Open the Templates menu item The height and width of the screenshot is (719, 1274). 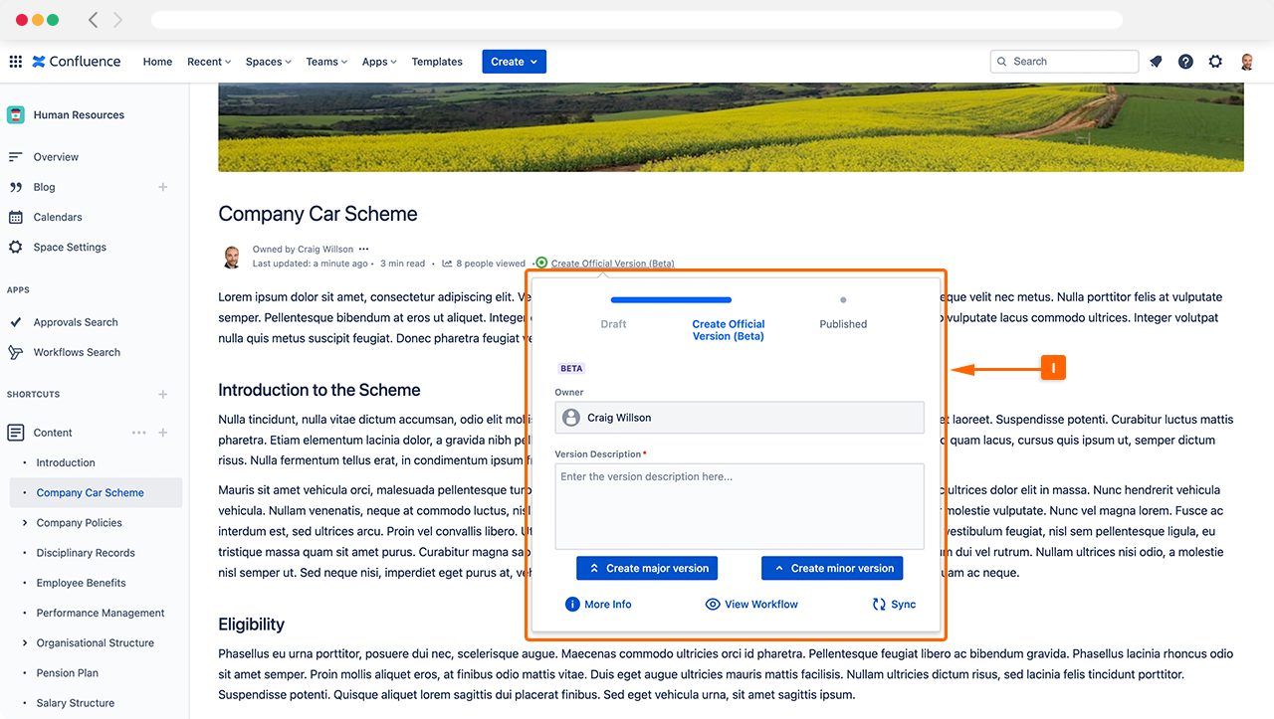[437, 62]
